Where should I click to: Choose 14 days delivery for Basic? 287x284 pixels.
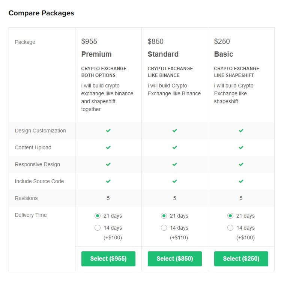pyautogui.click(x=230, y=228)
